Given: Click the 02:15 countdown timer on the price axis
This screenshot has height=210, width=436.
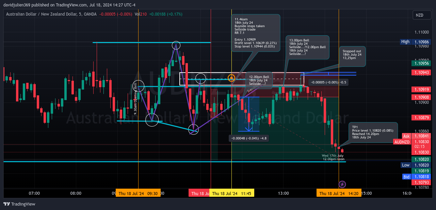Looking at the screenshot, I should [x=419, y=147].
